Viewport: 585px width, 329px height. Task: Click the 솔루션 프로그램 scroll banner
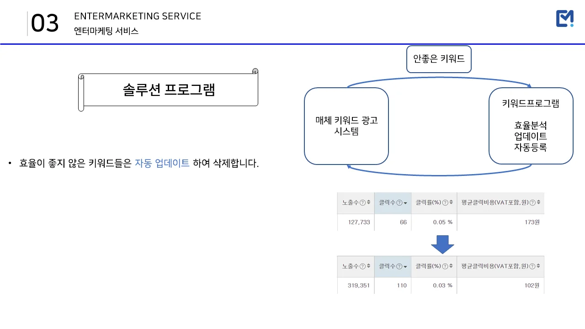168,90
